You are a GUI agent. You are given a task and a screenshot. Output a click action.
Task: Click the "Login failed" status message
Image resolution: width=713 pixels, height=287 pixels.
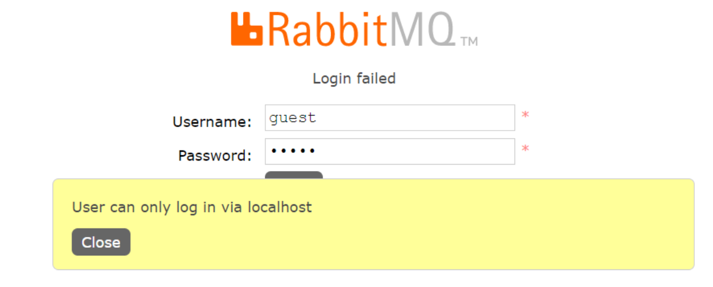click(354, 78)
